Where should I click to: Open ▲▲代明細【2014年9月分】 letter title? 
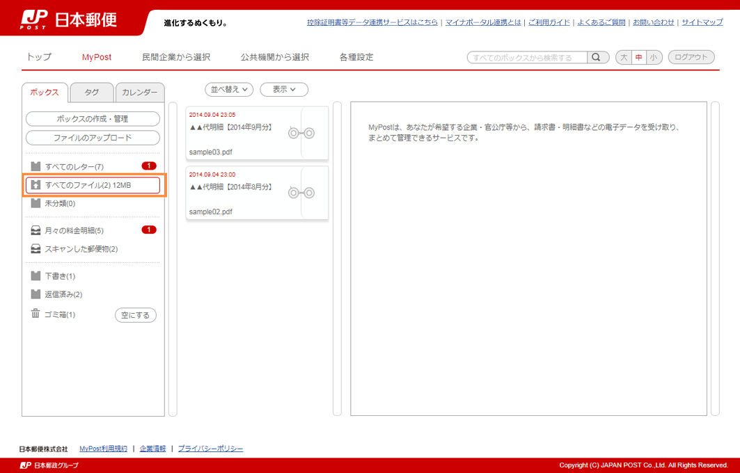click(x=231, y=127)
